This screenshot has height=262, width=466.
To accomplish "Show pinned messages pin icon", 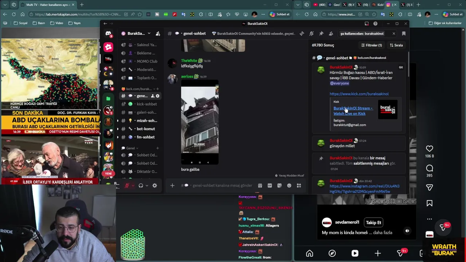I will click(x=321, y=33).
